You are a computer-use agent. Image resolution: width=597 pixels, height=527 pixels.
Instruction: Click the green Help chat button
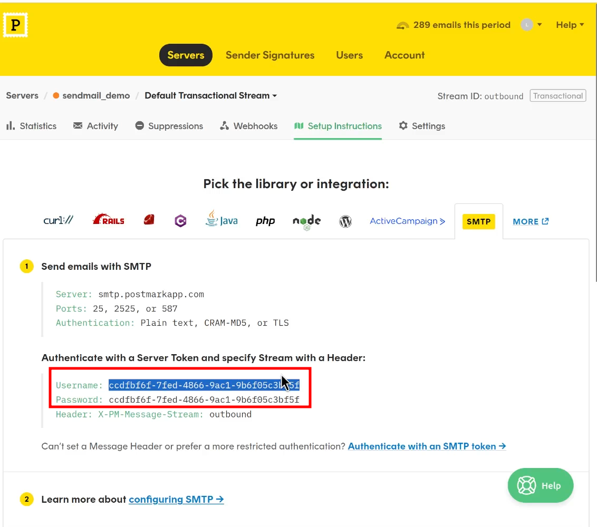point(540,485)
